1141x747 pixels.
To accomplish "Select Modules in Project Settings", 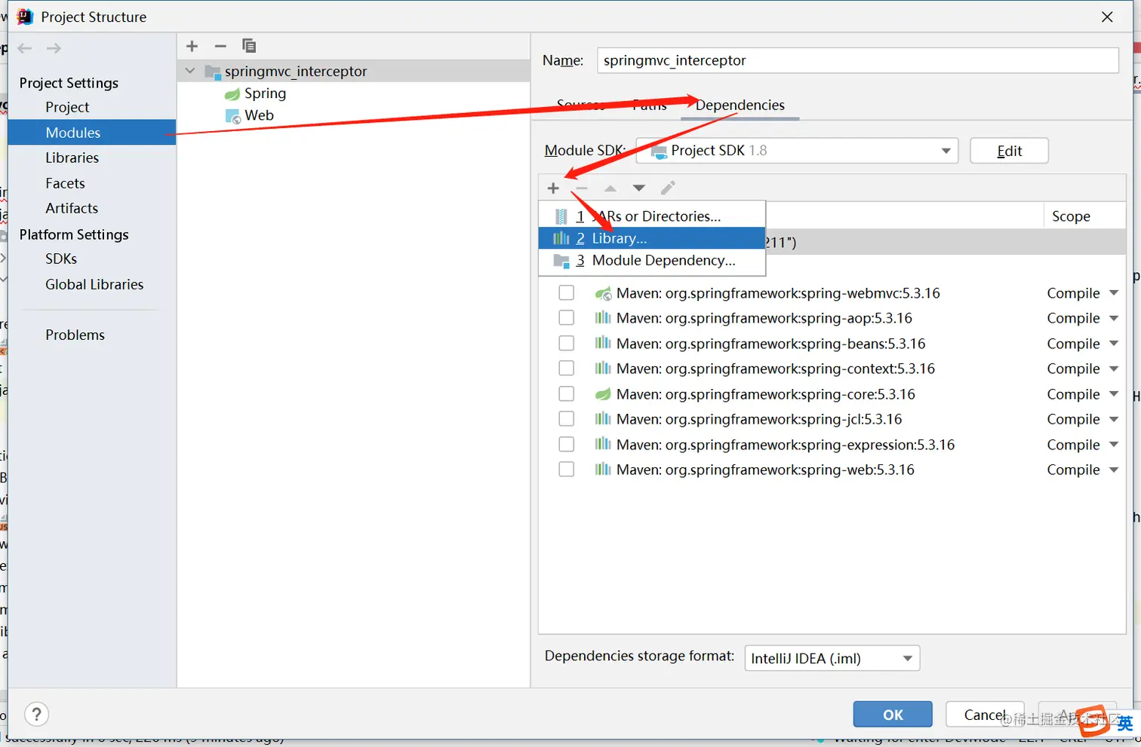I will pyautogui.click(x=91, y=133).
